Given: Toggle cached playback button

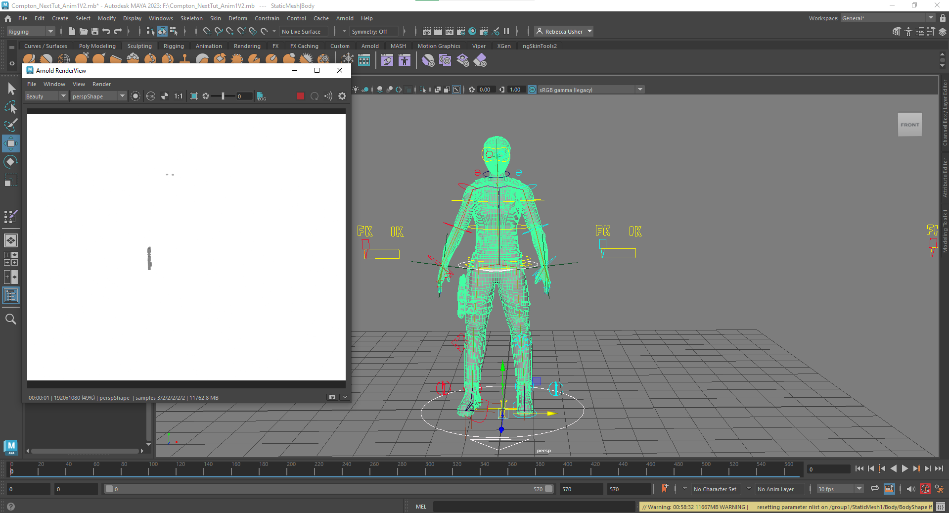Looking at the screenshot, I should pyautogui.click(x=889, y=489).
